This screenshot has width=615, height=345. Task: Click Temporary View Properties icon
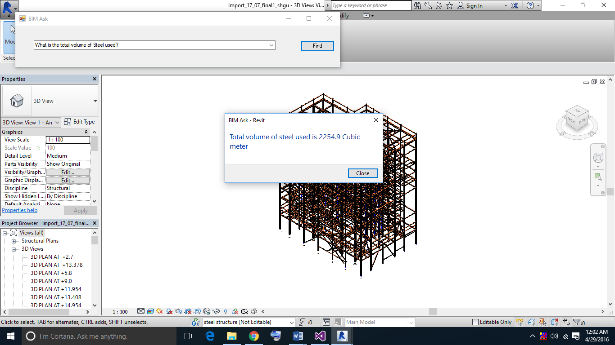[244, 311]
